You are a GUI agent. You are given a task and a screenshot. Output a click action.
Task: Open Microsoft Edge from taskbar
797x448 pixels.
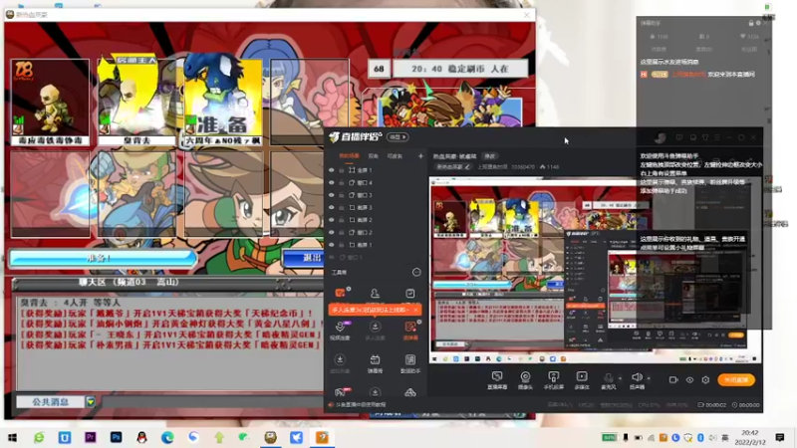[x=167, y=437]
